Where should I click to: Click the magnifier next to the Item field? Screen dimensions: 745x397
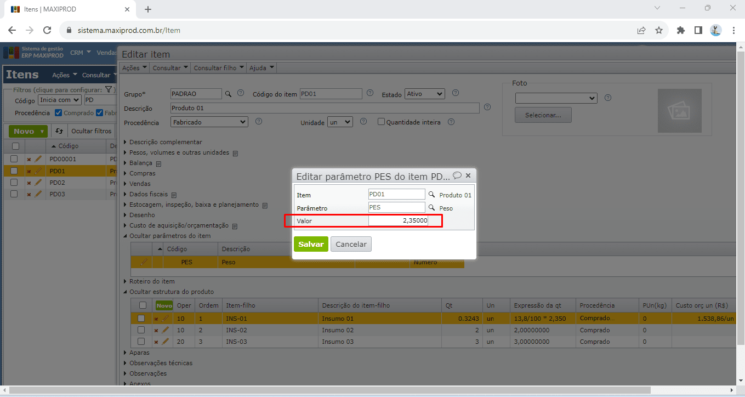click(432, 195)
